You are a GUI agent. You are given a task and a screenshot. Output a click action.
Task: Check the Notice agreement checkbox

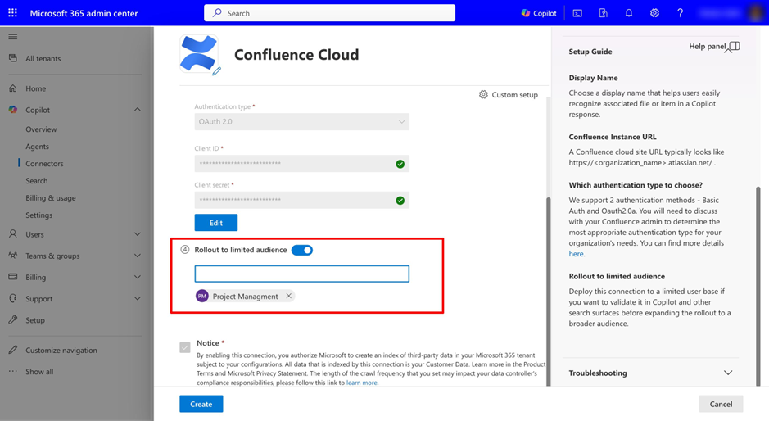[185, 347]
